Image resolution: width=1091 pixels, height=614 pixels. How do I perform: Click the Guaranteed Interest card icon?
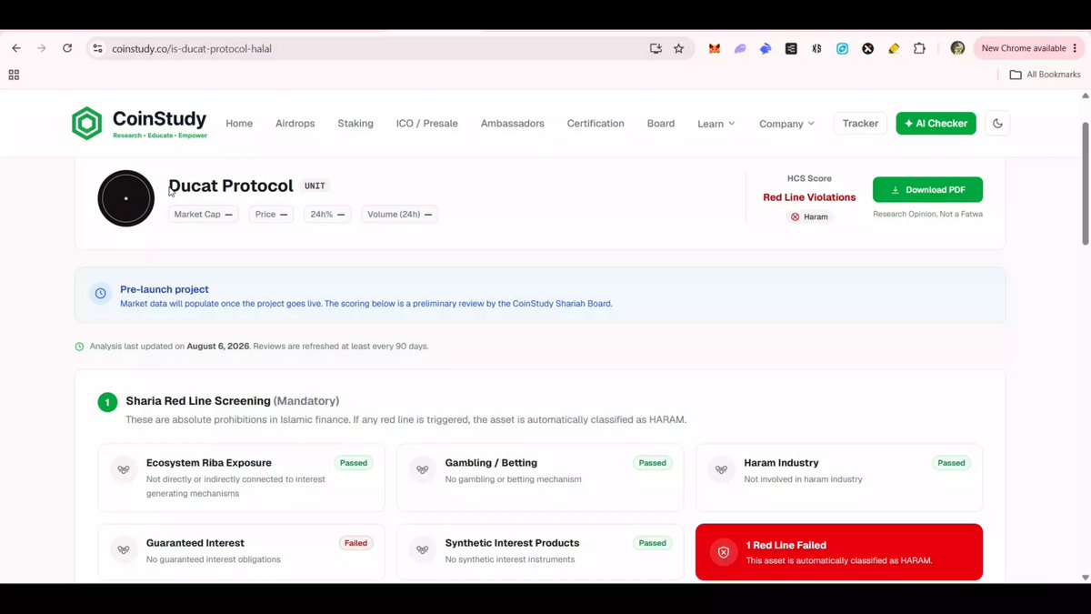pos(124,549)
